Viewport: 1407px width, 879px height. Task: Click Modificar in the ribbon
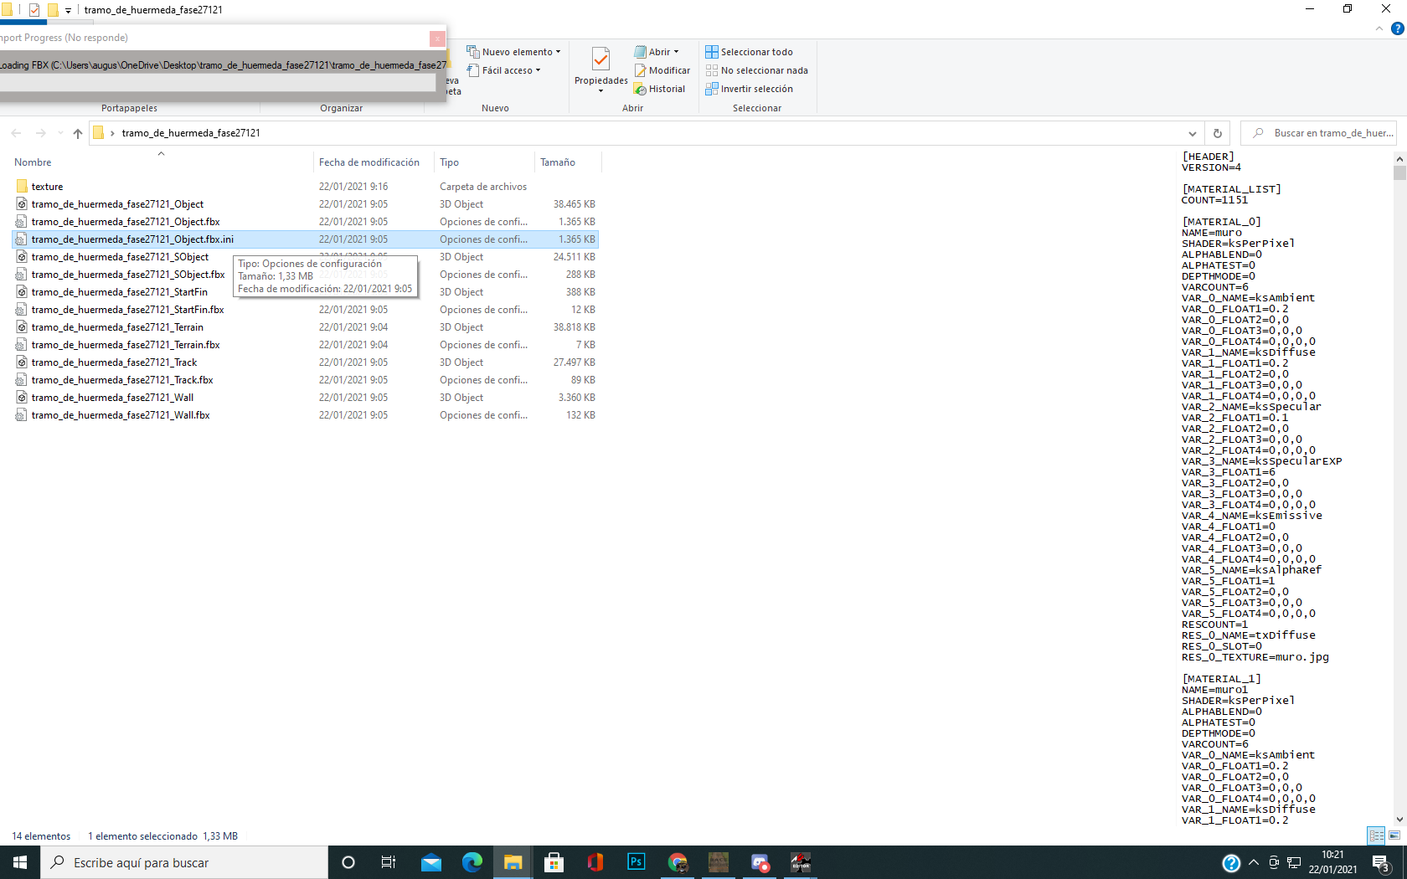(x=662, y=70)
